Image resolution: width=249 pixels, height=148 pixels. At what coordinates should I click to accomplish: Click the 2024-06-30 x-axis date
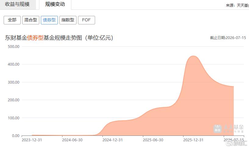[72, 140]
